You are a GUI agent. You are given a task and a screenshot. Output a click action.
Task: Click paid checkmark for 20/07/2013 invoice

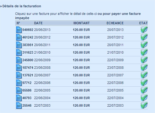point(144,30)
